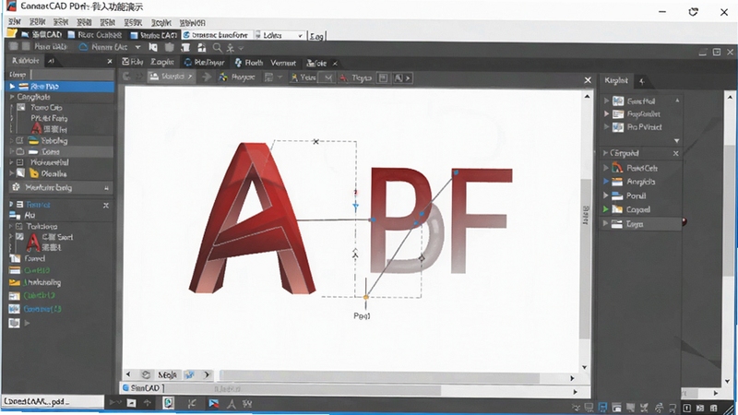This screenshot has width=738, height=415.
Task: Click the circular icon left of the Mojla label
Action: 146,374
